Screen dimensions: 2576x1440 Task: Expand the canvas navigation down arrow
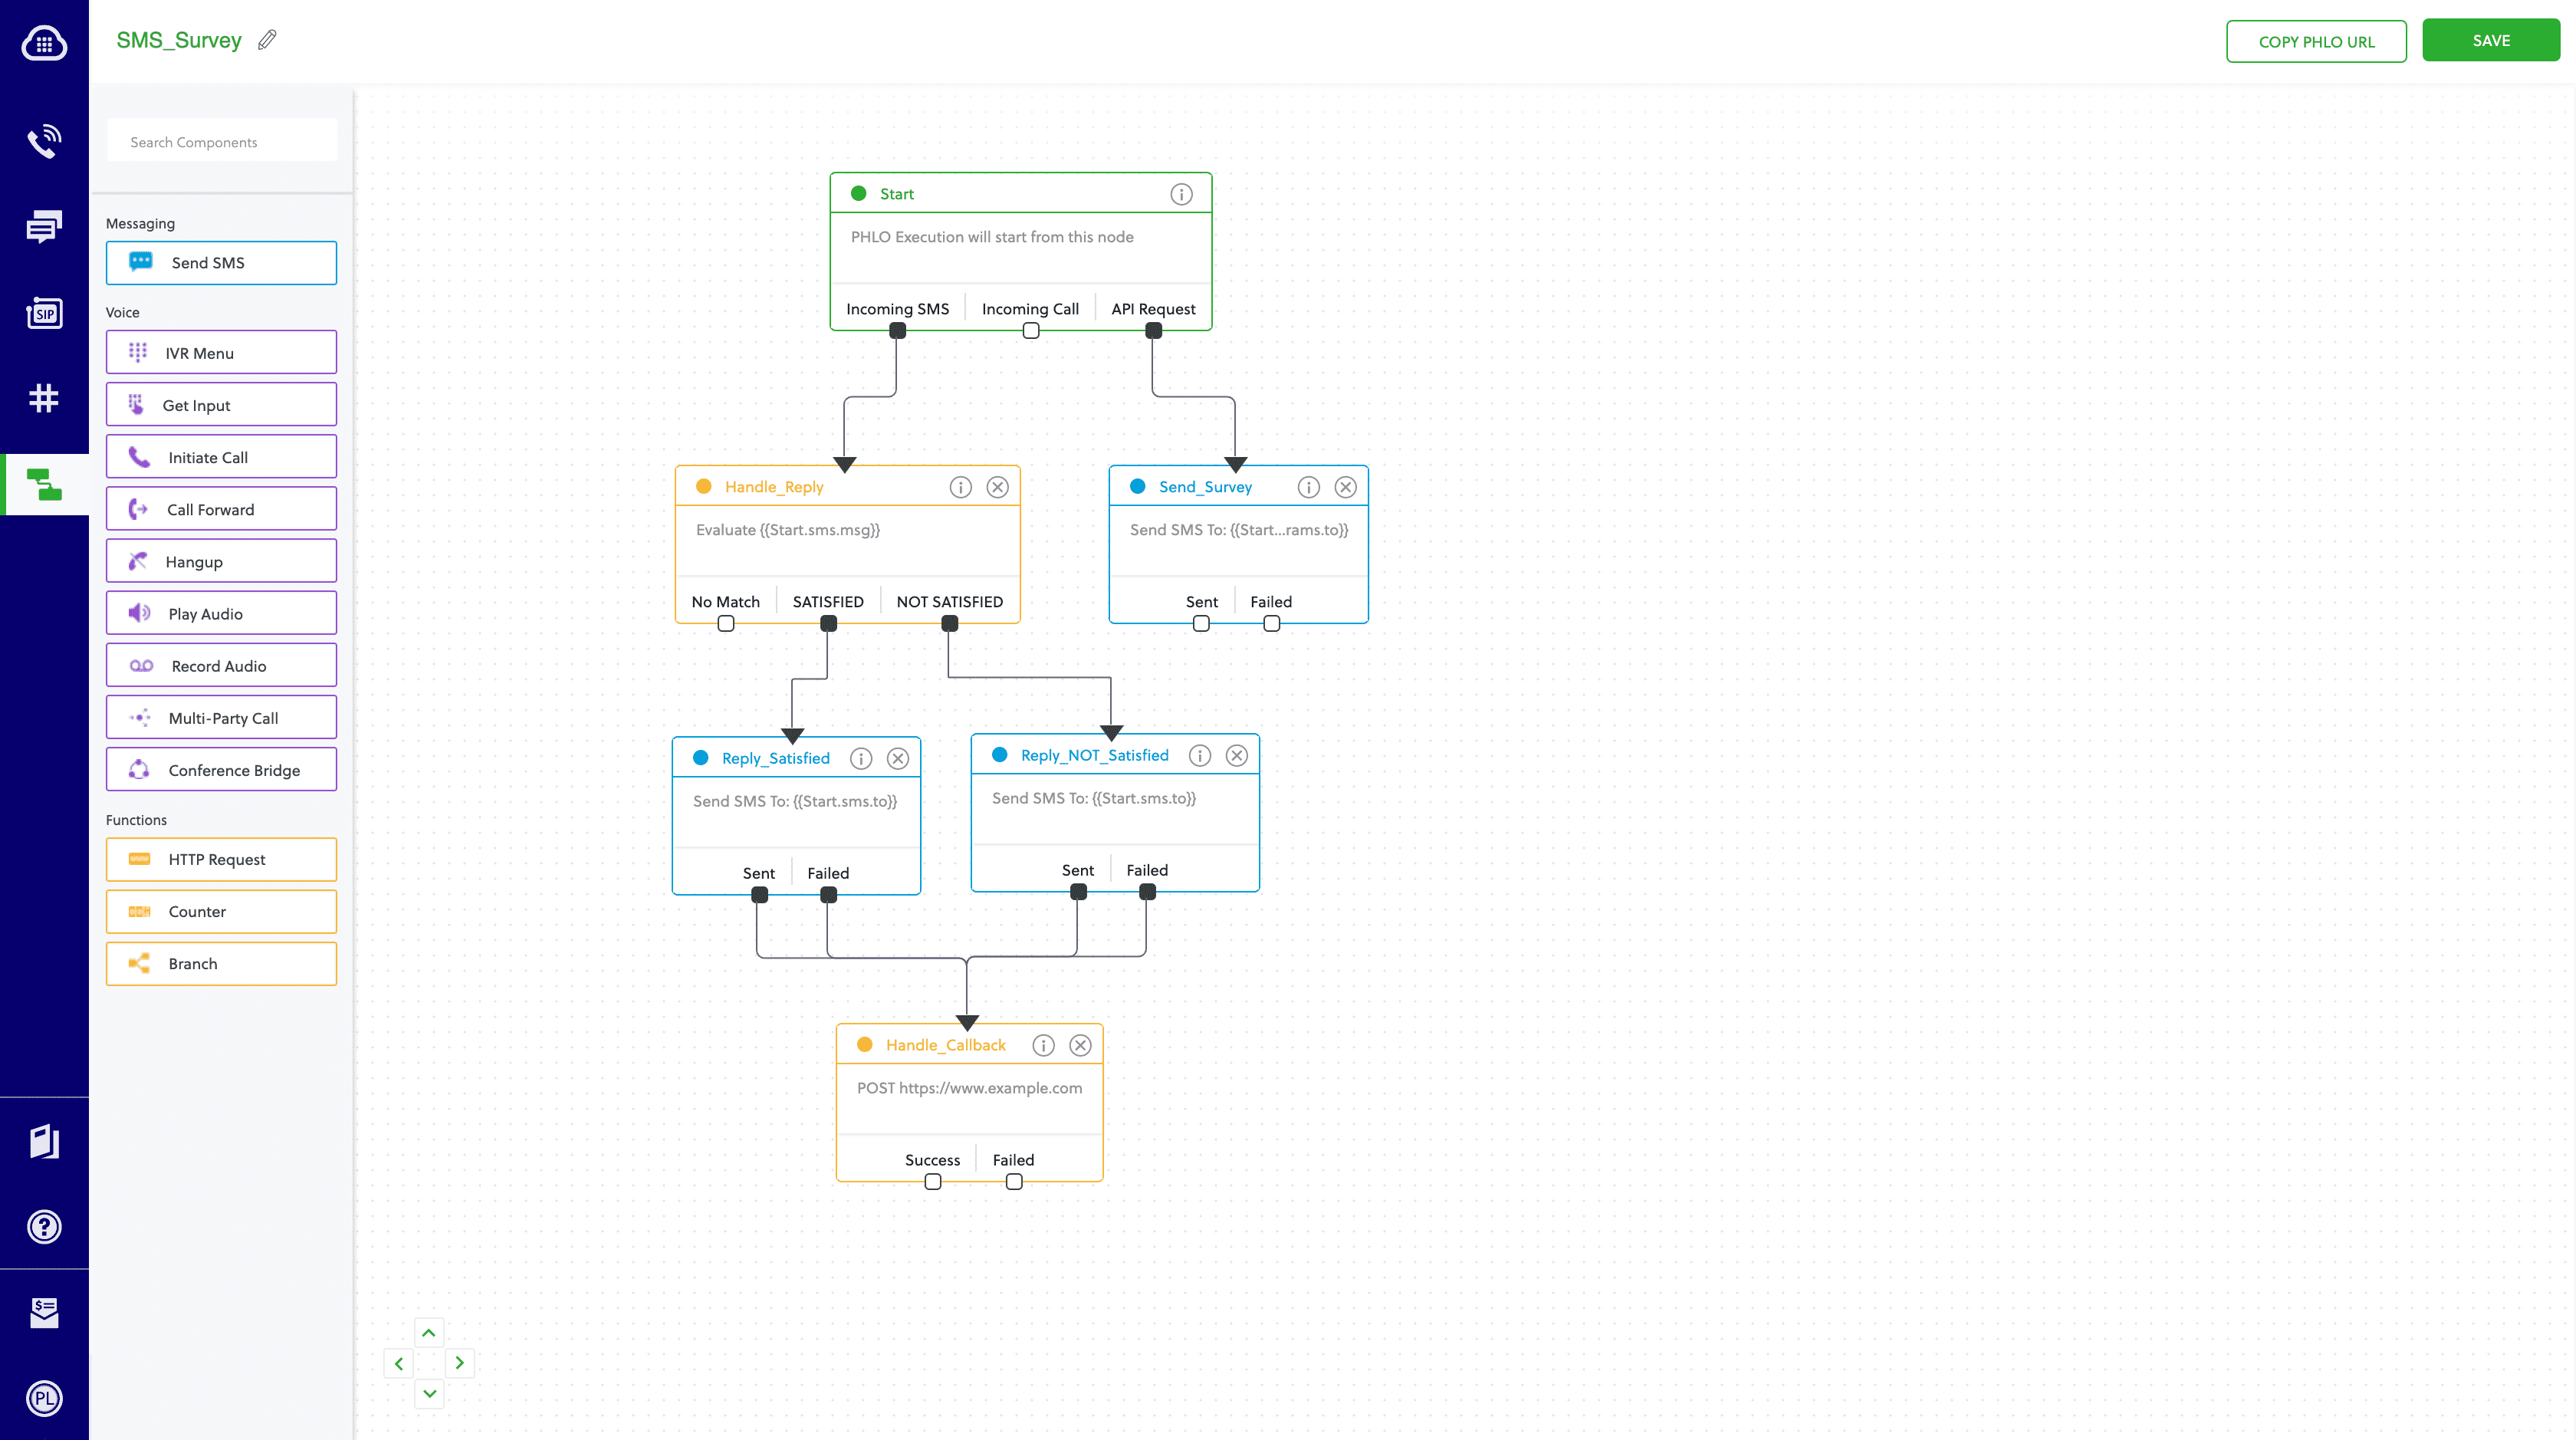pos(428,1394)
